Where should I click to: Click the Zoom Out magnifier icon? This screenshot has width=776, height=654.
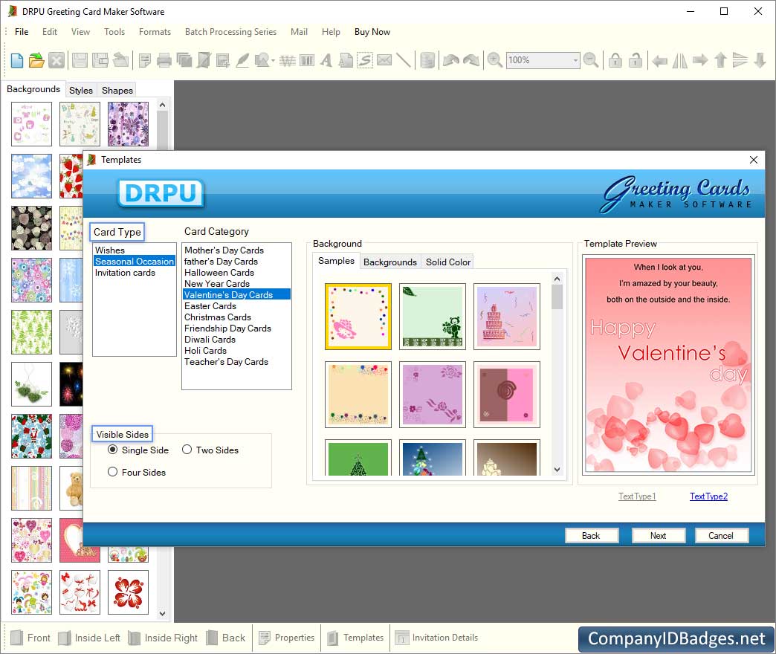pos(590,60)
